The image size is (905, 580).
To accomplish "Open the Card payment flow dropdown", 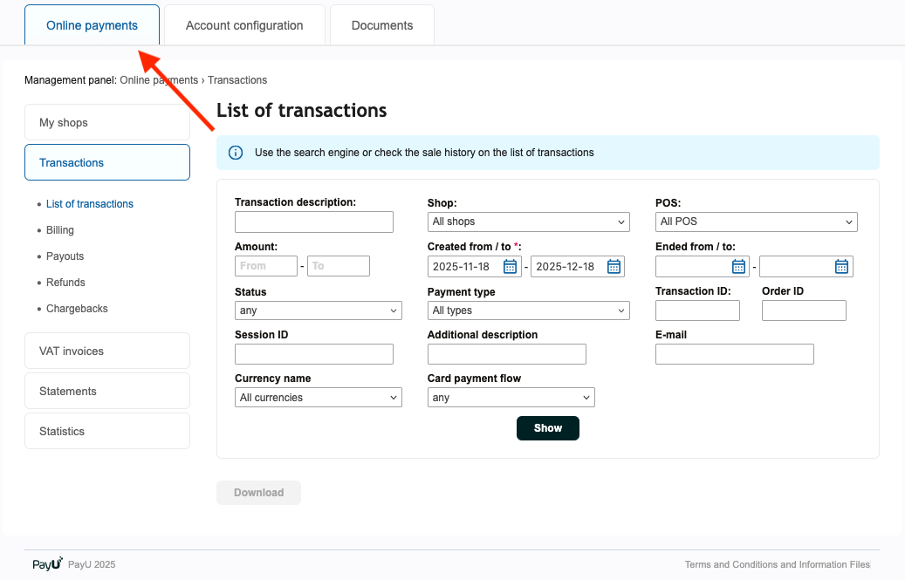I will click(511, 398).
